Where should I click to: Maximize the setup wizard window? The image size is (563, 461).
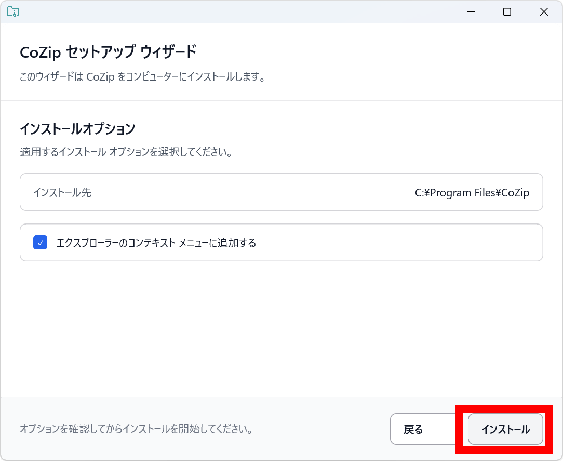tap(507, 12)
